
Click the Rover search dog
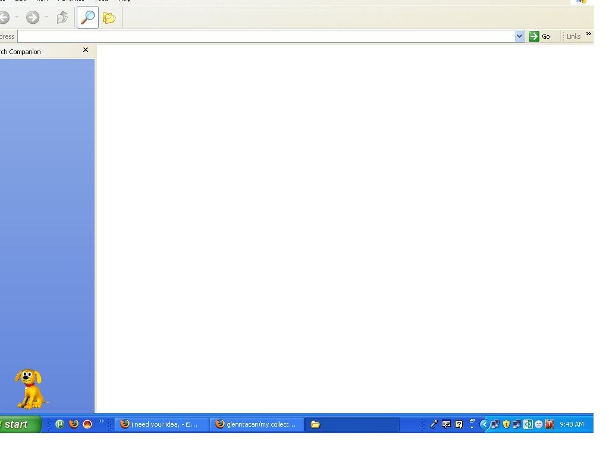(x=30, y=389)
